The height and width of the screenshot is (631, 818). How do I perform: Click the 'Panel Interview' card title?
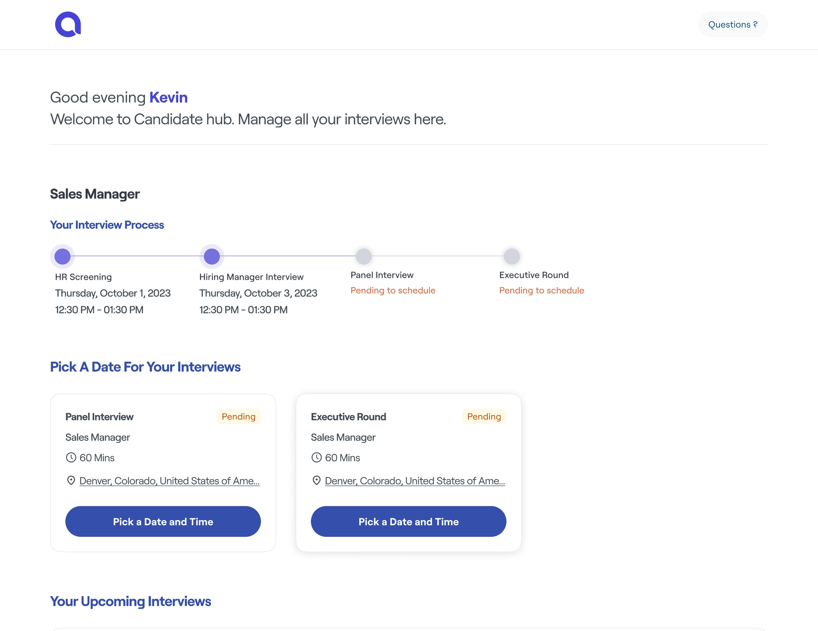pyautogui.click(x=99, y=417)
